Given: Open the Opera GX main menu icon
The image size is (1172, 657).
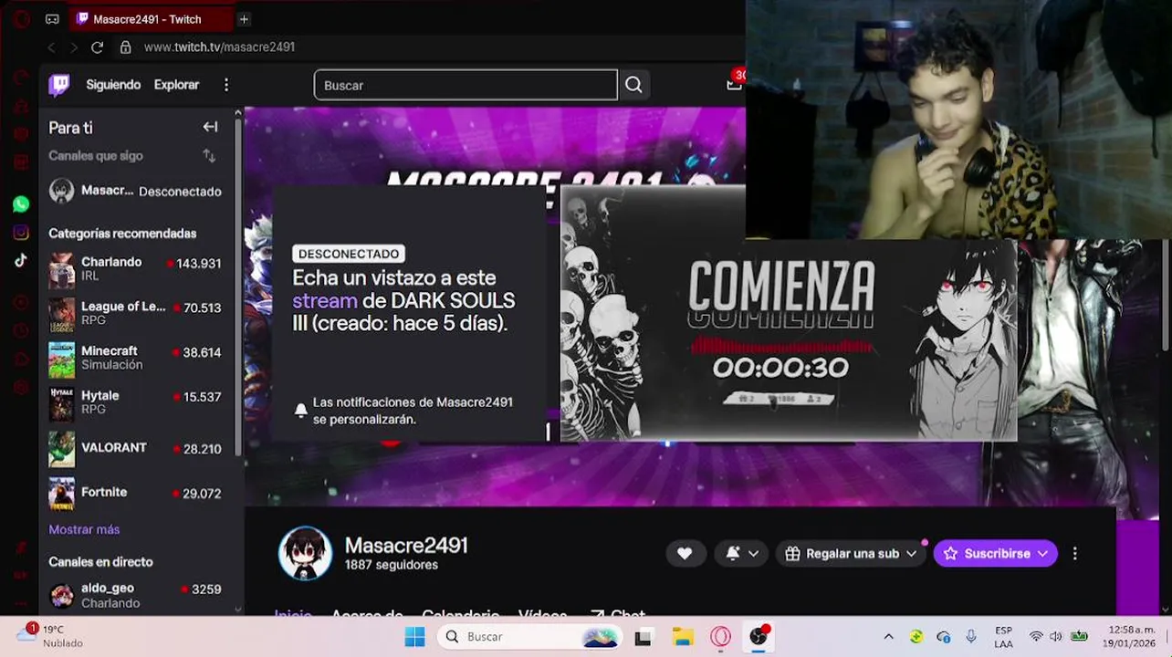Looking at the screenshot, I should [x=20, y=19].
